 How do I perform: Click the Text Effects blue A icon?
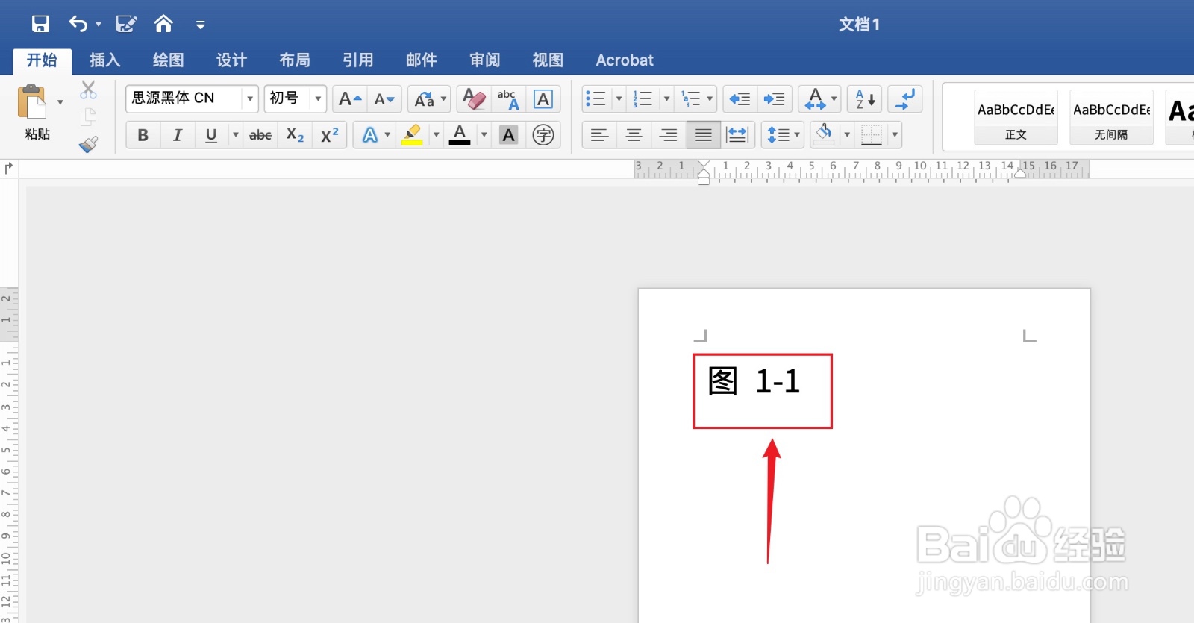pyautogui.click(x=370, y=135)
